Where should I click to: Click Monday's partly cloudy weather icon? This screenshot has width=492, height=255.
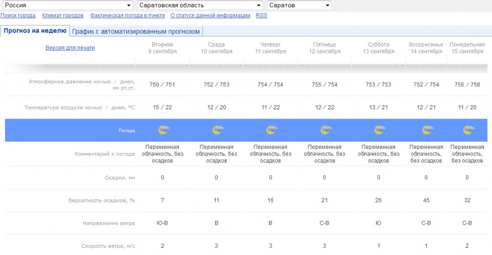tap(468, 130)
